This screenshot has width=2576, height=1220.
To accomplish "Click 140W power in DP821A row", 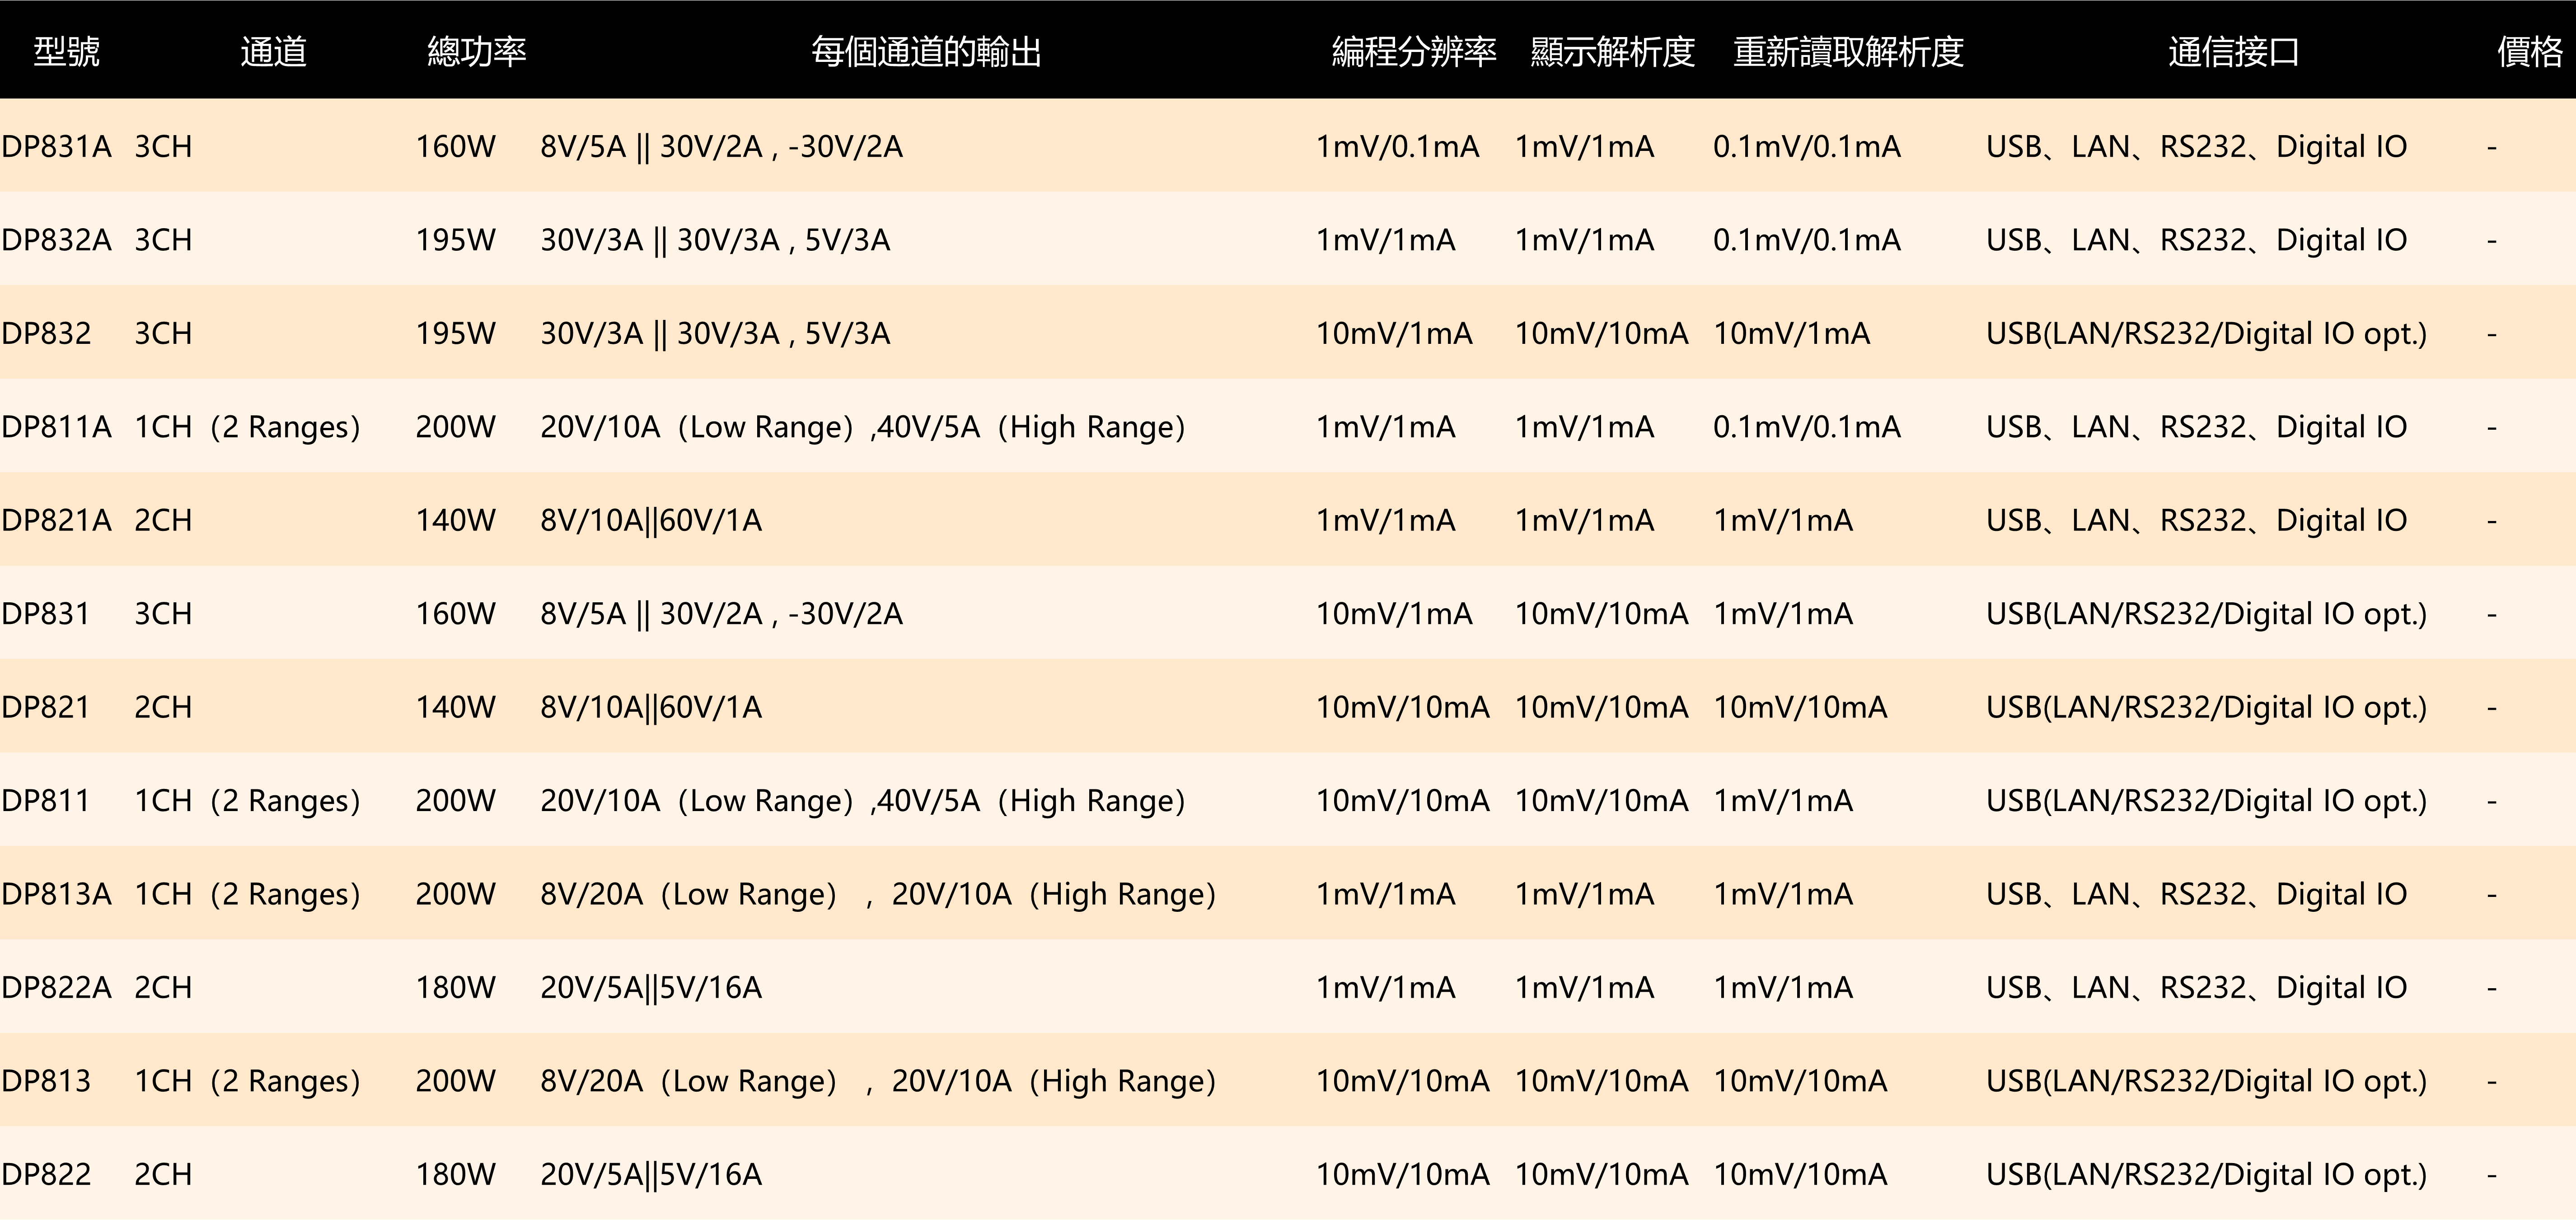I will (x=456, y=520).
